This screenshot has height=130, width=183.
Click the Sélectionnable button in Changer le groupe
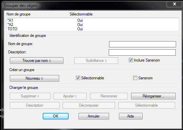point(147,105)
